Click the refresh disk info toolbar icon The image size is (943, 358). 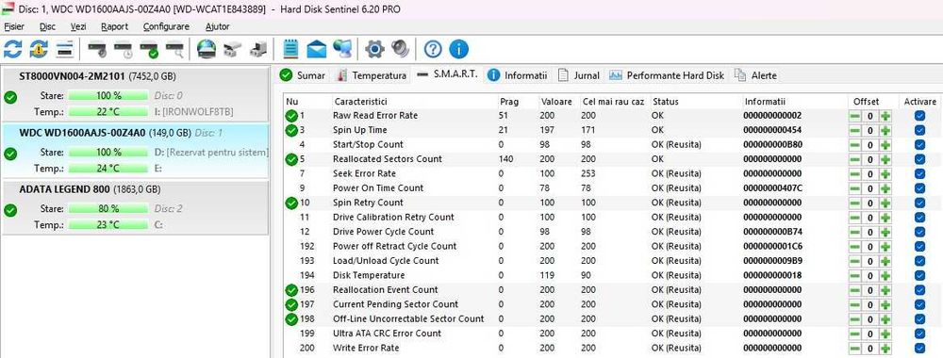[x=12, y=49]
